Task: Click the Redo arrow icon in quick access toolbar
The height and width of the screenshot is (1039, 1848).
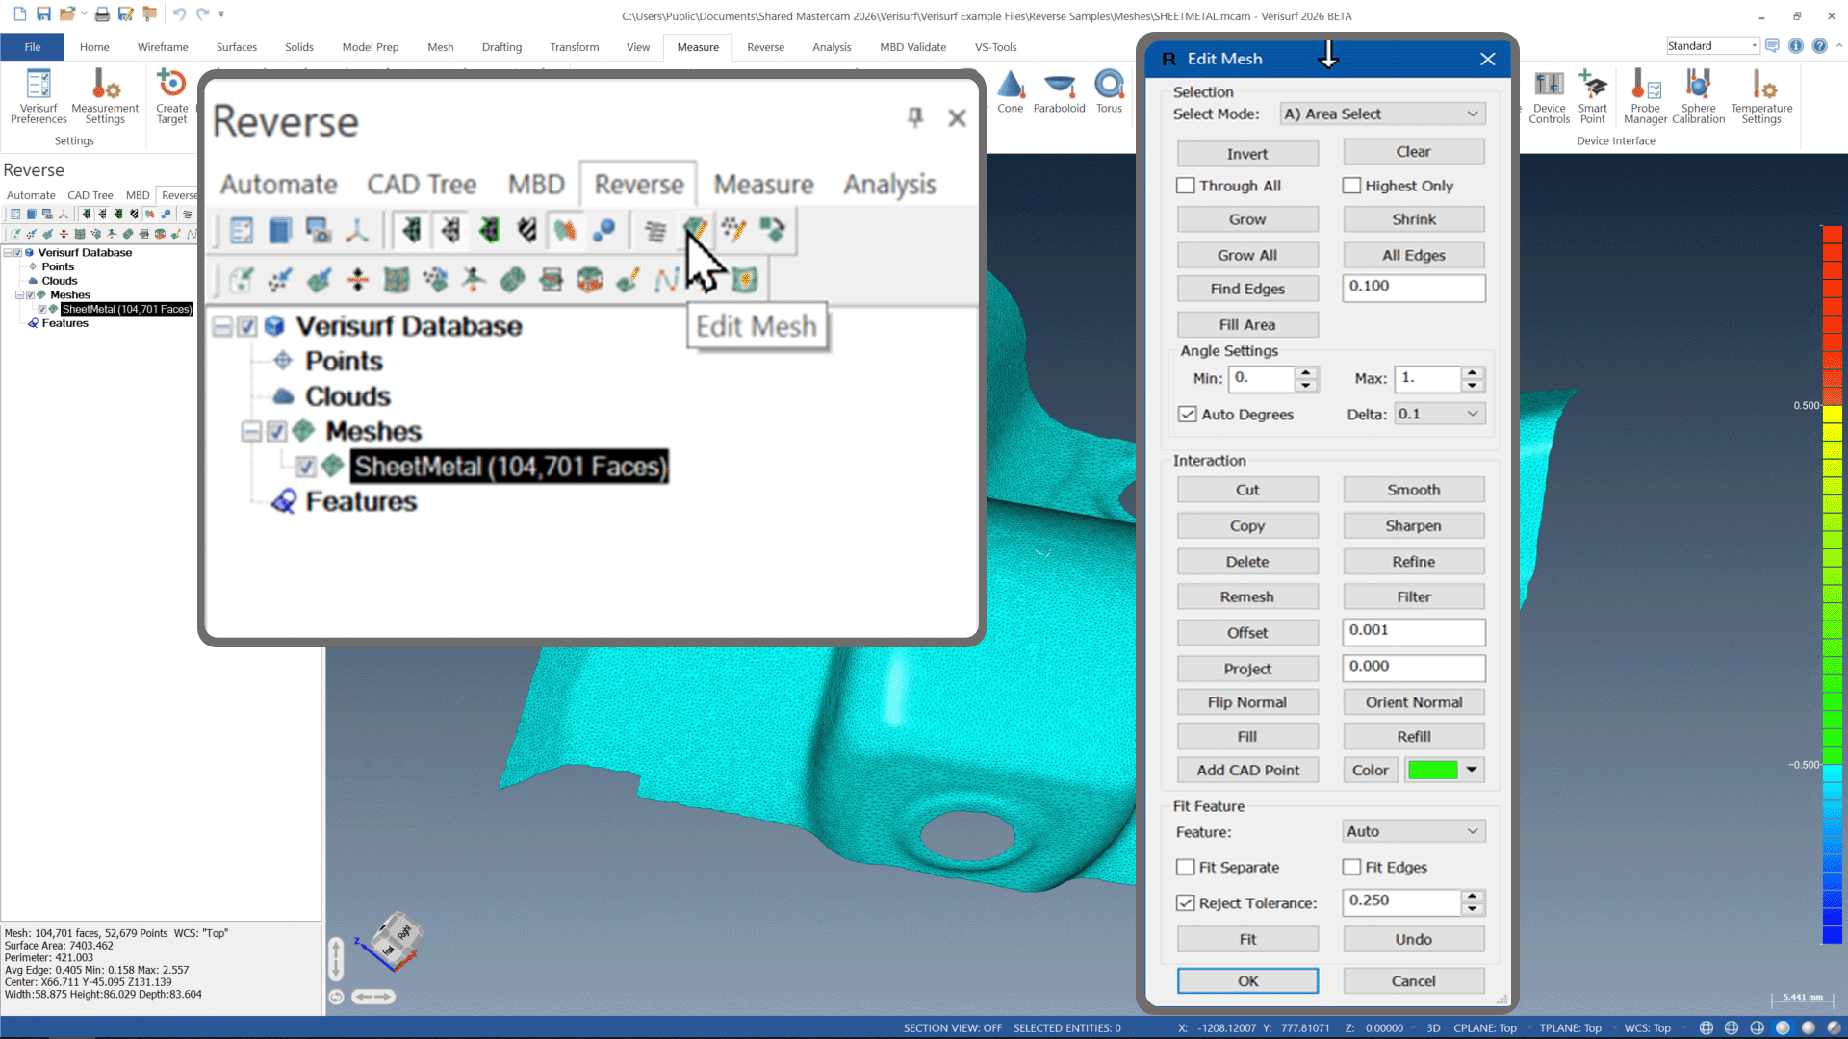Action: pyautogui.click(x=202, y=14)
